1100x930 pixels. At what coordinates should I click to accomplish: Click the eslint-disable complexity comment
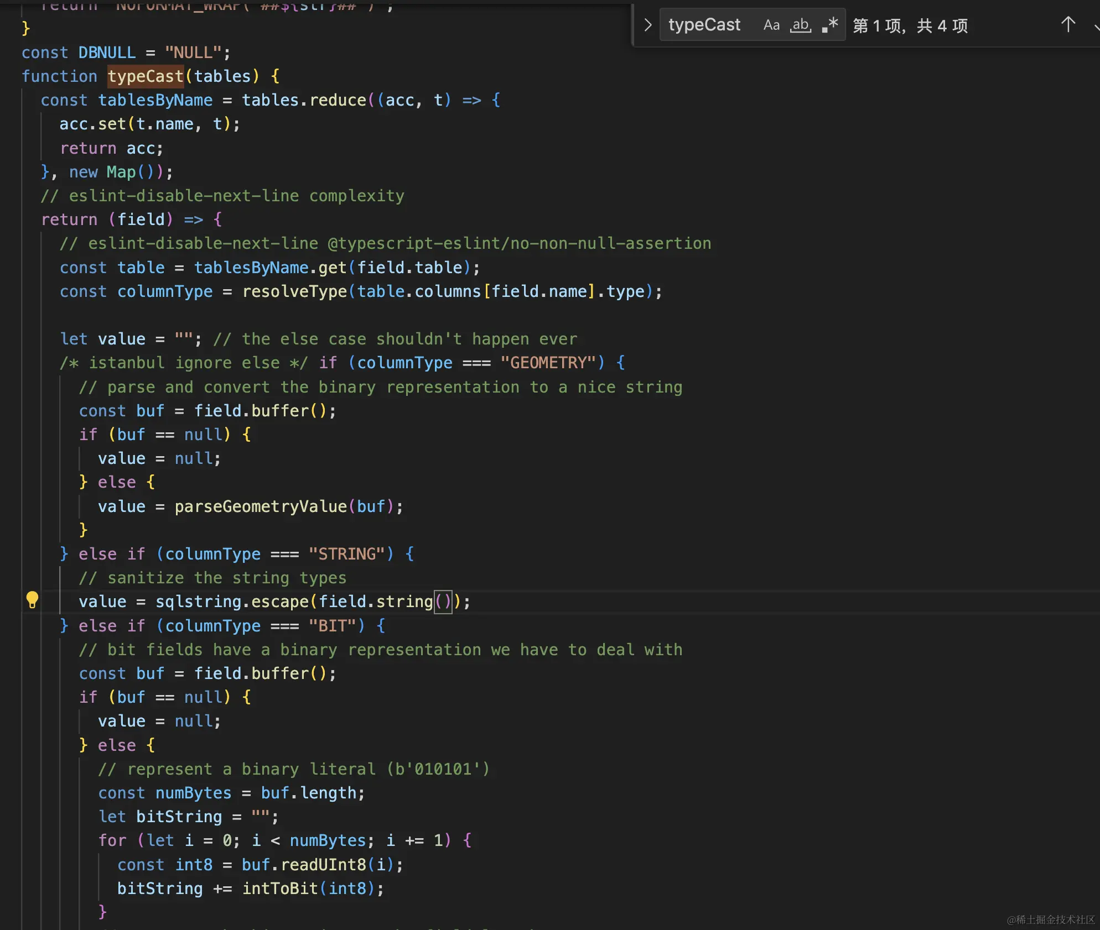(x=222, y=196)
